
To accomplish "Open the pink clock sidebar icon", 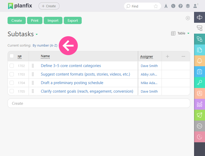I will pos(200,137).
